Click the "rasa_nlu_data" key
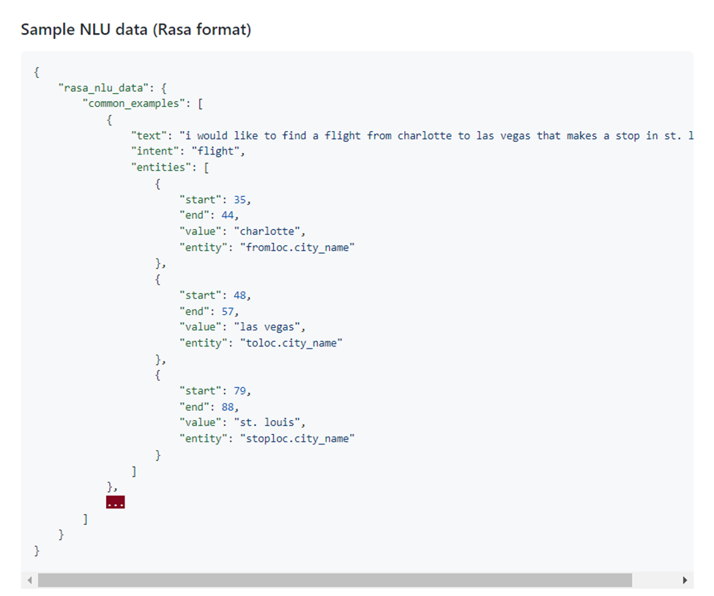Viewport: 714px width, 596px height. 103,88
